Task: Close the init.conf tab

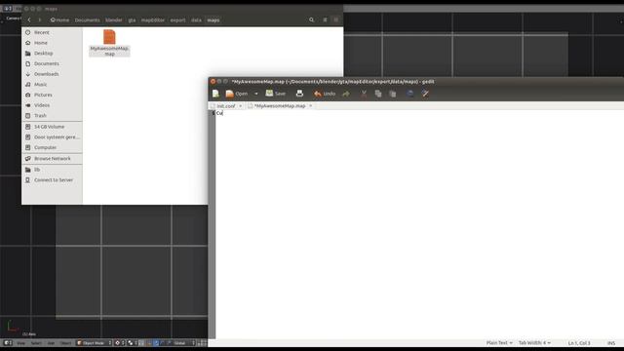Action: click(x=241, y=106)
